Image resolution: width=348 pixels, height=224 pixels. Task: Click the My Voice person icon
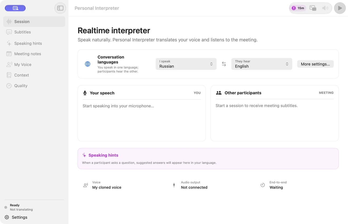click(9, 64)
